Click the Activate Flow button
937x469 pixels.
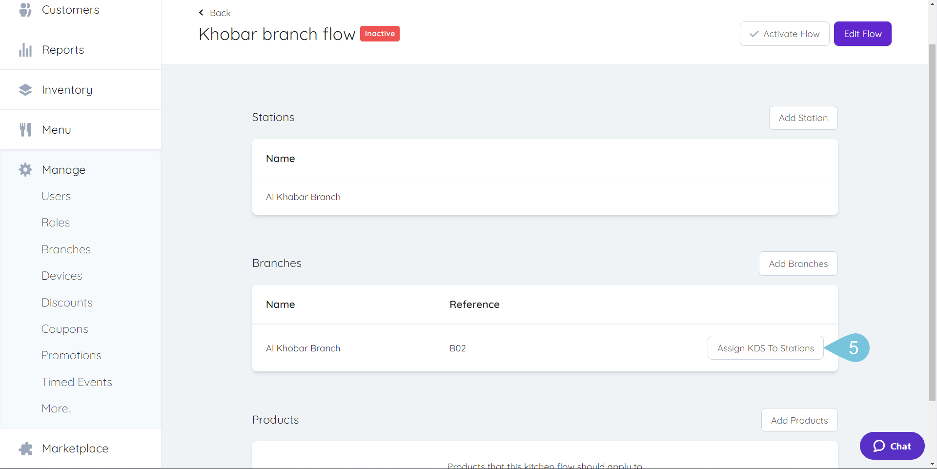coord(784,34)
